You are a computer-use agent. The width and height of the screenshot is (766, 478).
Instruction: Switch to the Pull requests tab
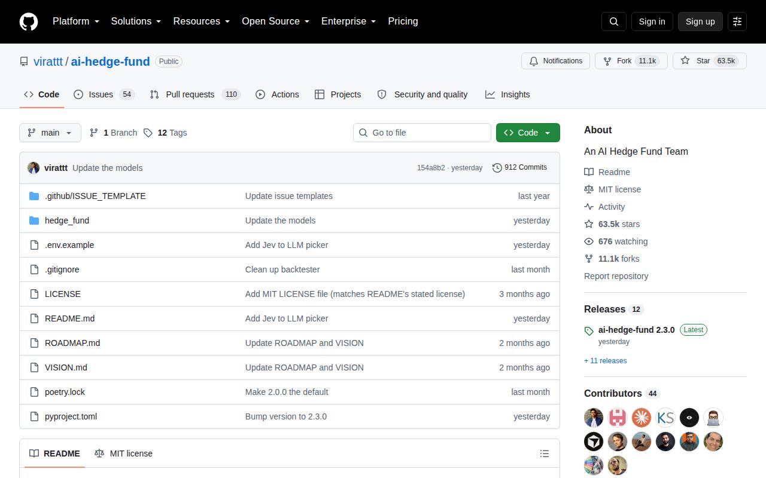pos(194,94)
